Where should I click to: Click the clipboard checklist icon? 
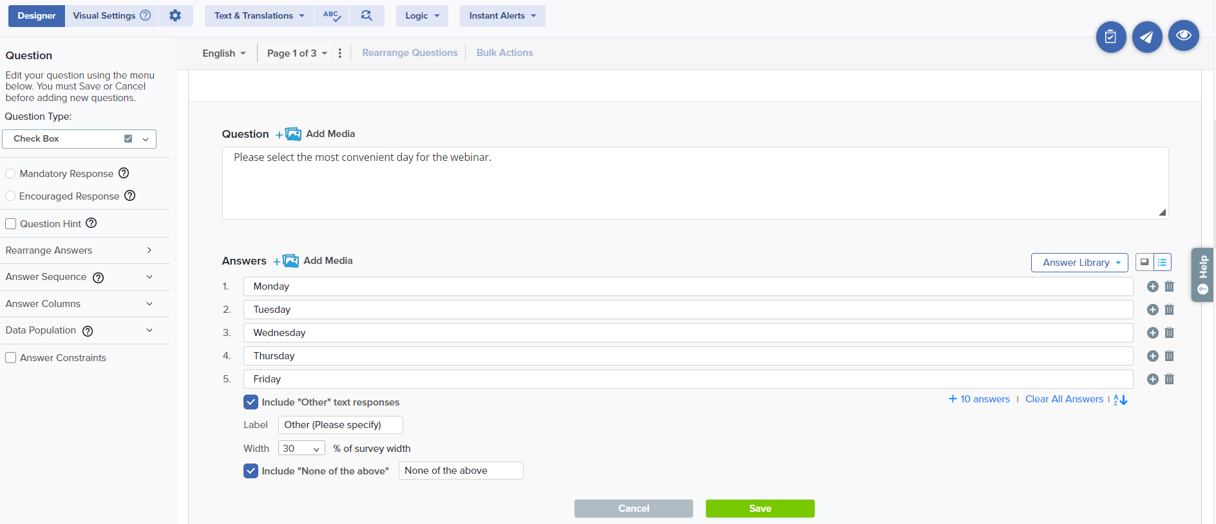pos(1110,37)
